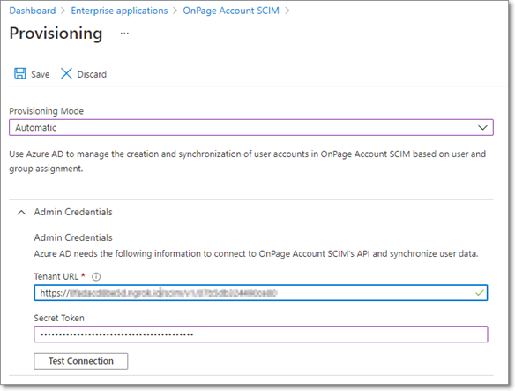Viewport: 515px width, 391px height.
Task: Open the ellipsis menu beside Provisioning
Action: point(124,34)
